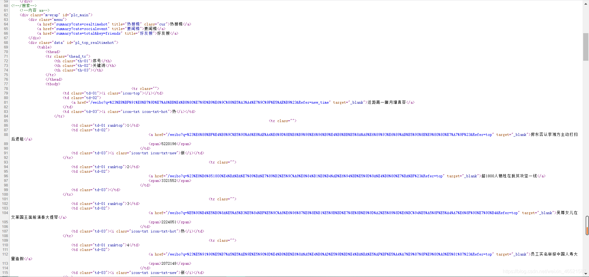The width and height of the screenshot is (589, 277).
Task: Click the class value icon-top on line 79
Action: (131, 93)
